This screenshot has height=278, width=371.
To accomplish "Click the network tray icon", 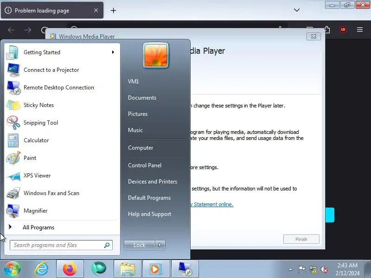I will point(313,269).
